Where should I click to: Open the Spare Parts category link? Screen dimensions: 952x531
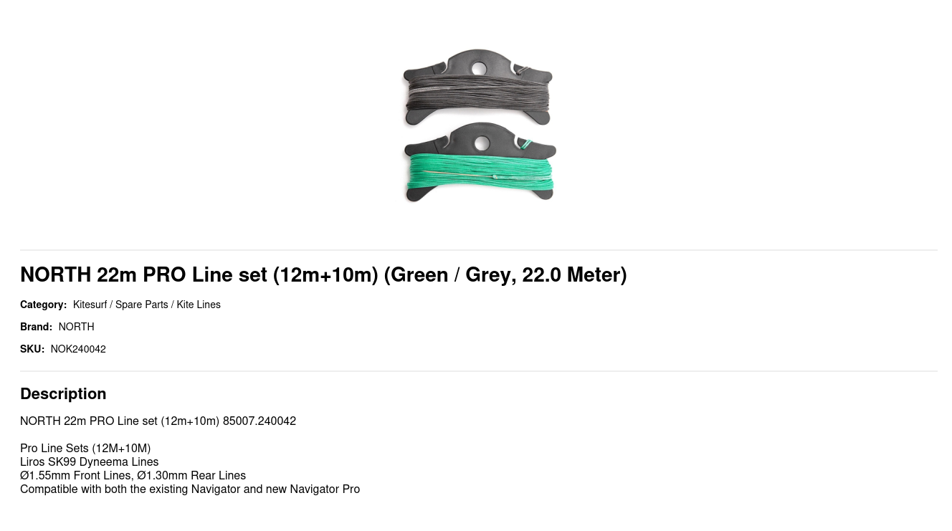pos(141,305)
